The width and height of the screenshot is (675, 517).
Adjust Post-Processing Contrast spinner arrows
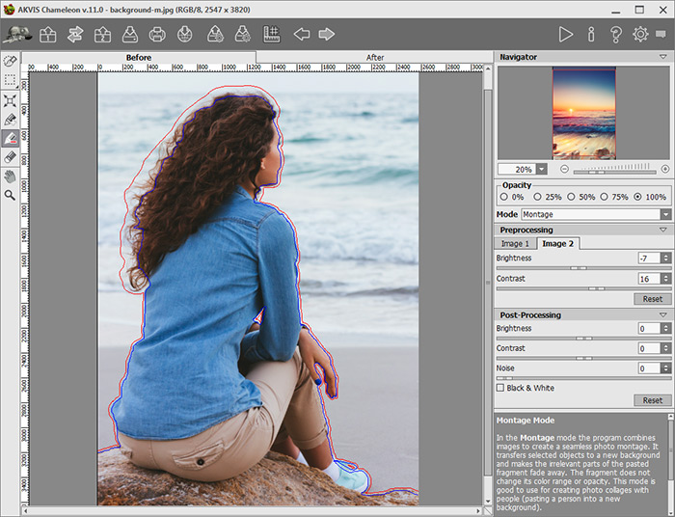(x=666, y=348)
